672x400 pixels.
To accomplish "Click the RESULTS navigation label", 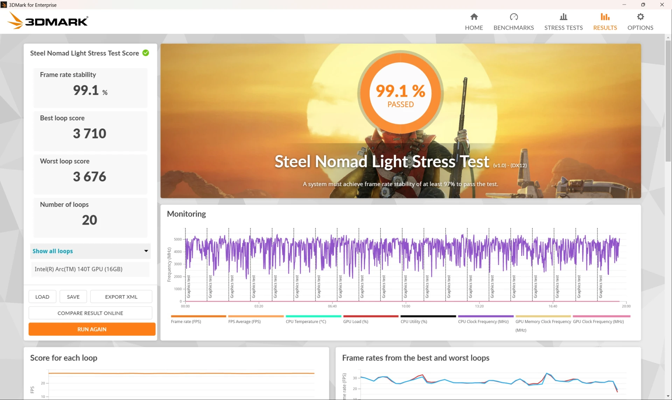I will 605,28.
